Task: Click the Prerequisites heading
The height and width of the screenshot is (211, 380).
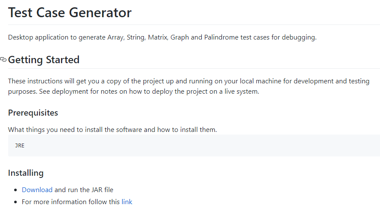Action: 33,113
